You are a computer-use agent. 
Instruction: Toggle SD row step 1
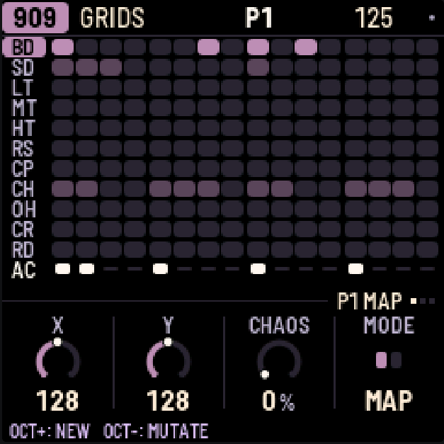[62, 67]
